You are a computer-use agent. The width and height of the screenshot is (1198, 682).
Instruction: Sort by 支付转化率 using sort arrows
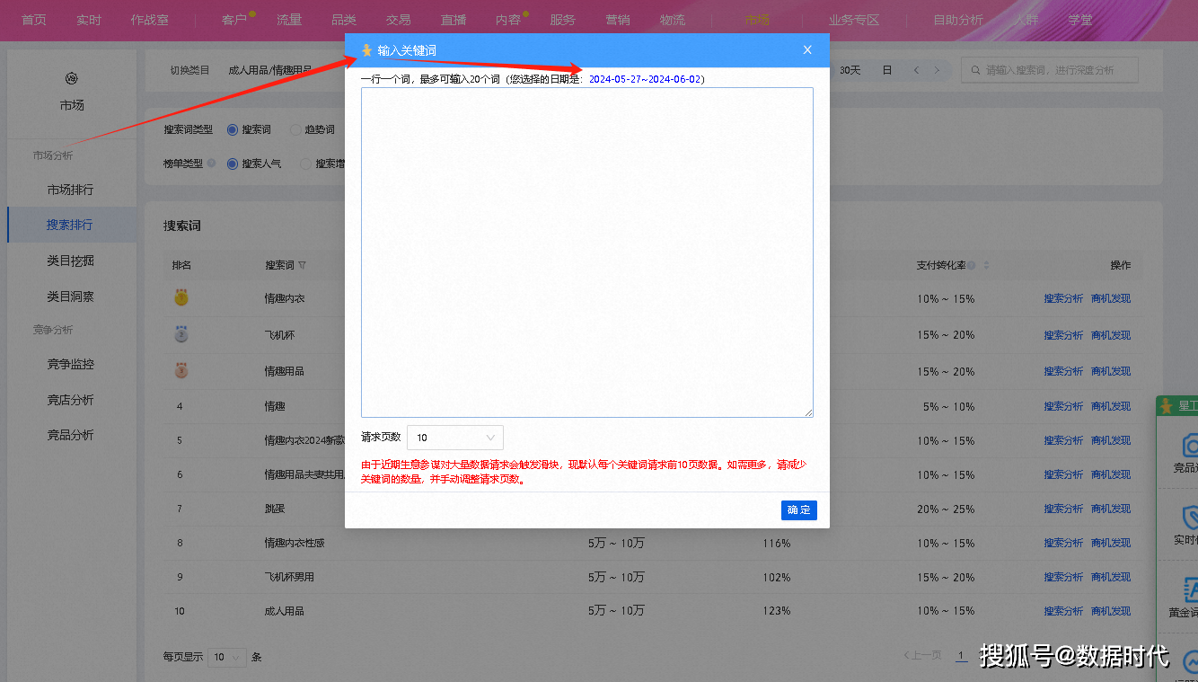[986, 265]
